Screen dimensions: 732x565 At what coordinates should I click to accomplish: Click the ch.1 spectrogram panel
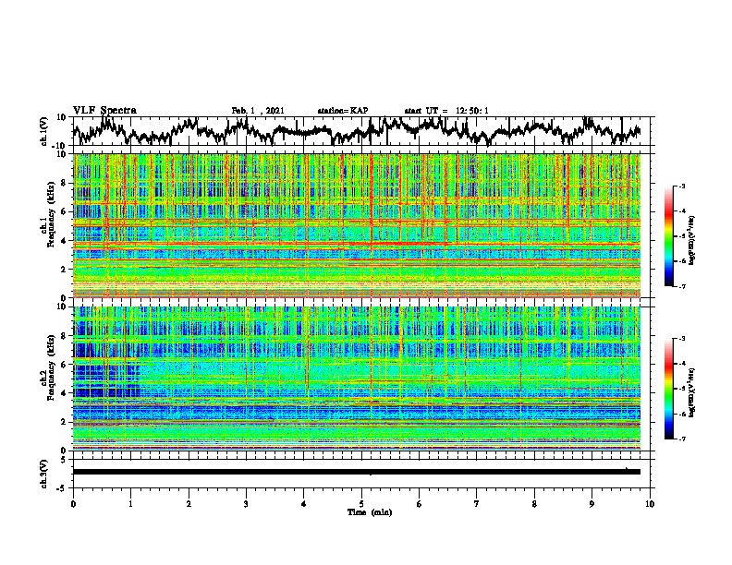(x=357, y=225)
